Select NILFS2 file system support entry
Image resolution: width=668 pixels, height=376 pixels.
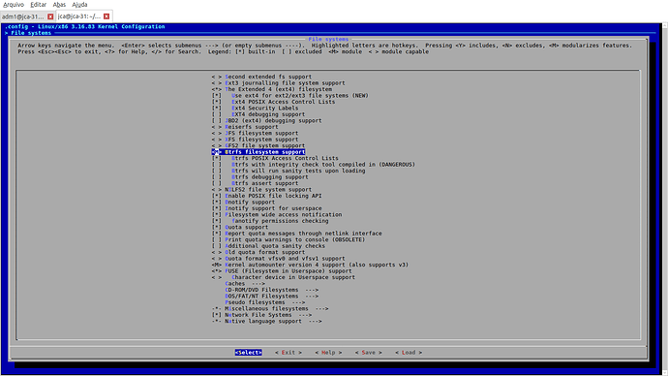(261, 189)
